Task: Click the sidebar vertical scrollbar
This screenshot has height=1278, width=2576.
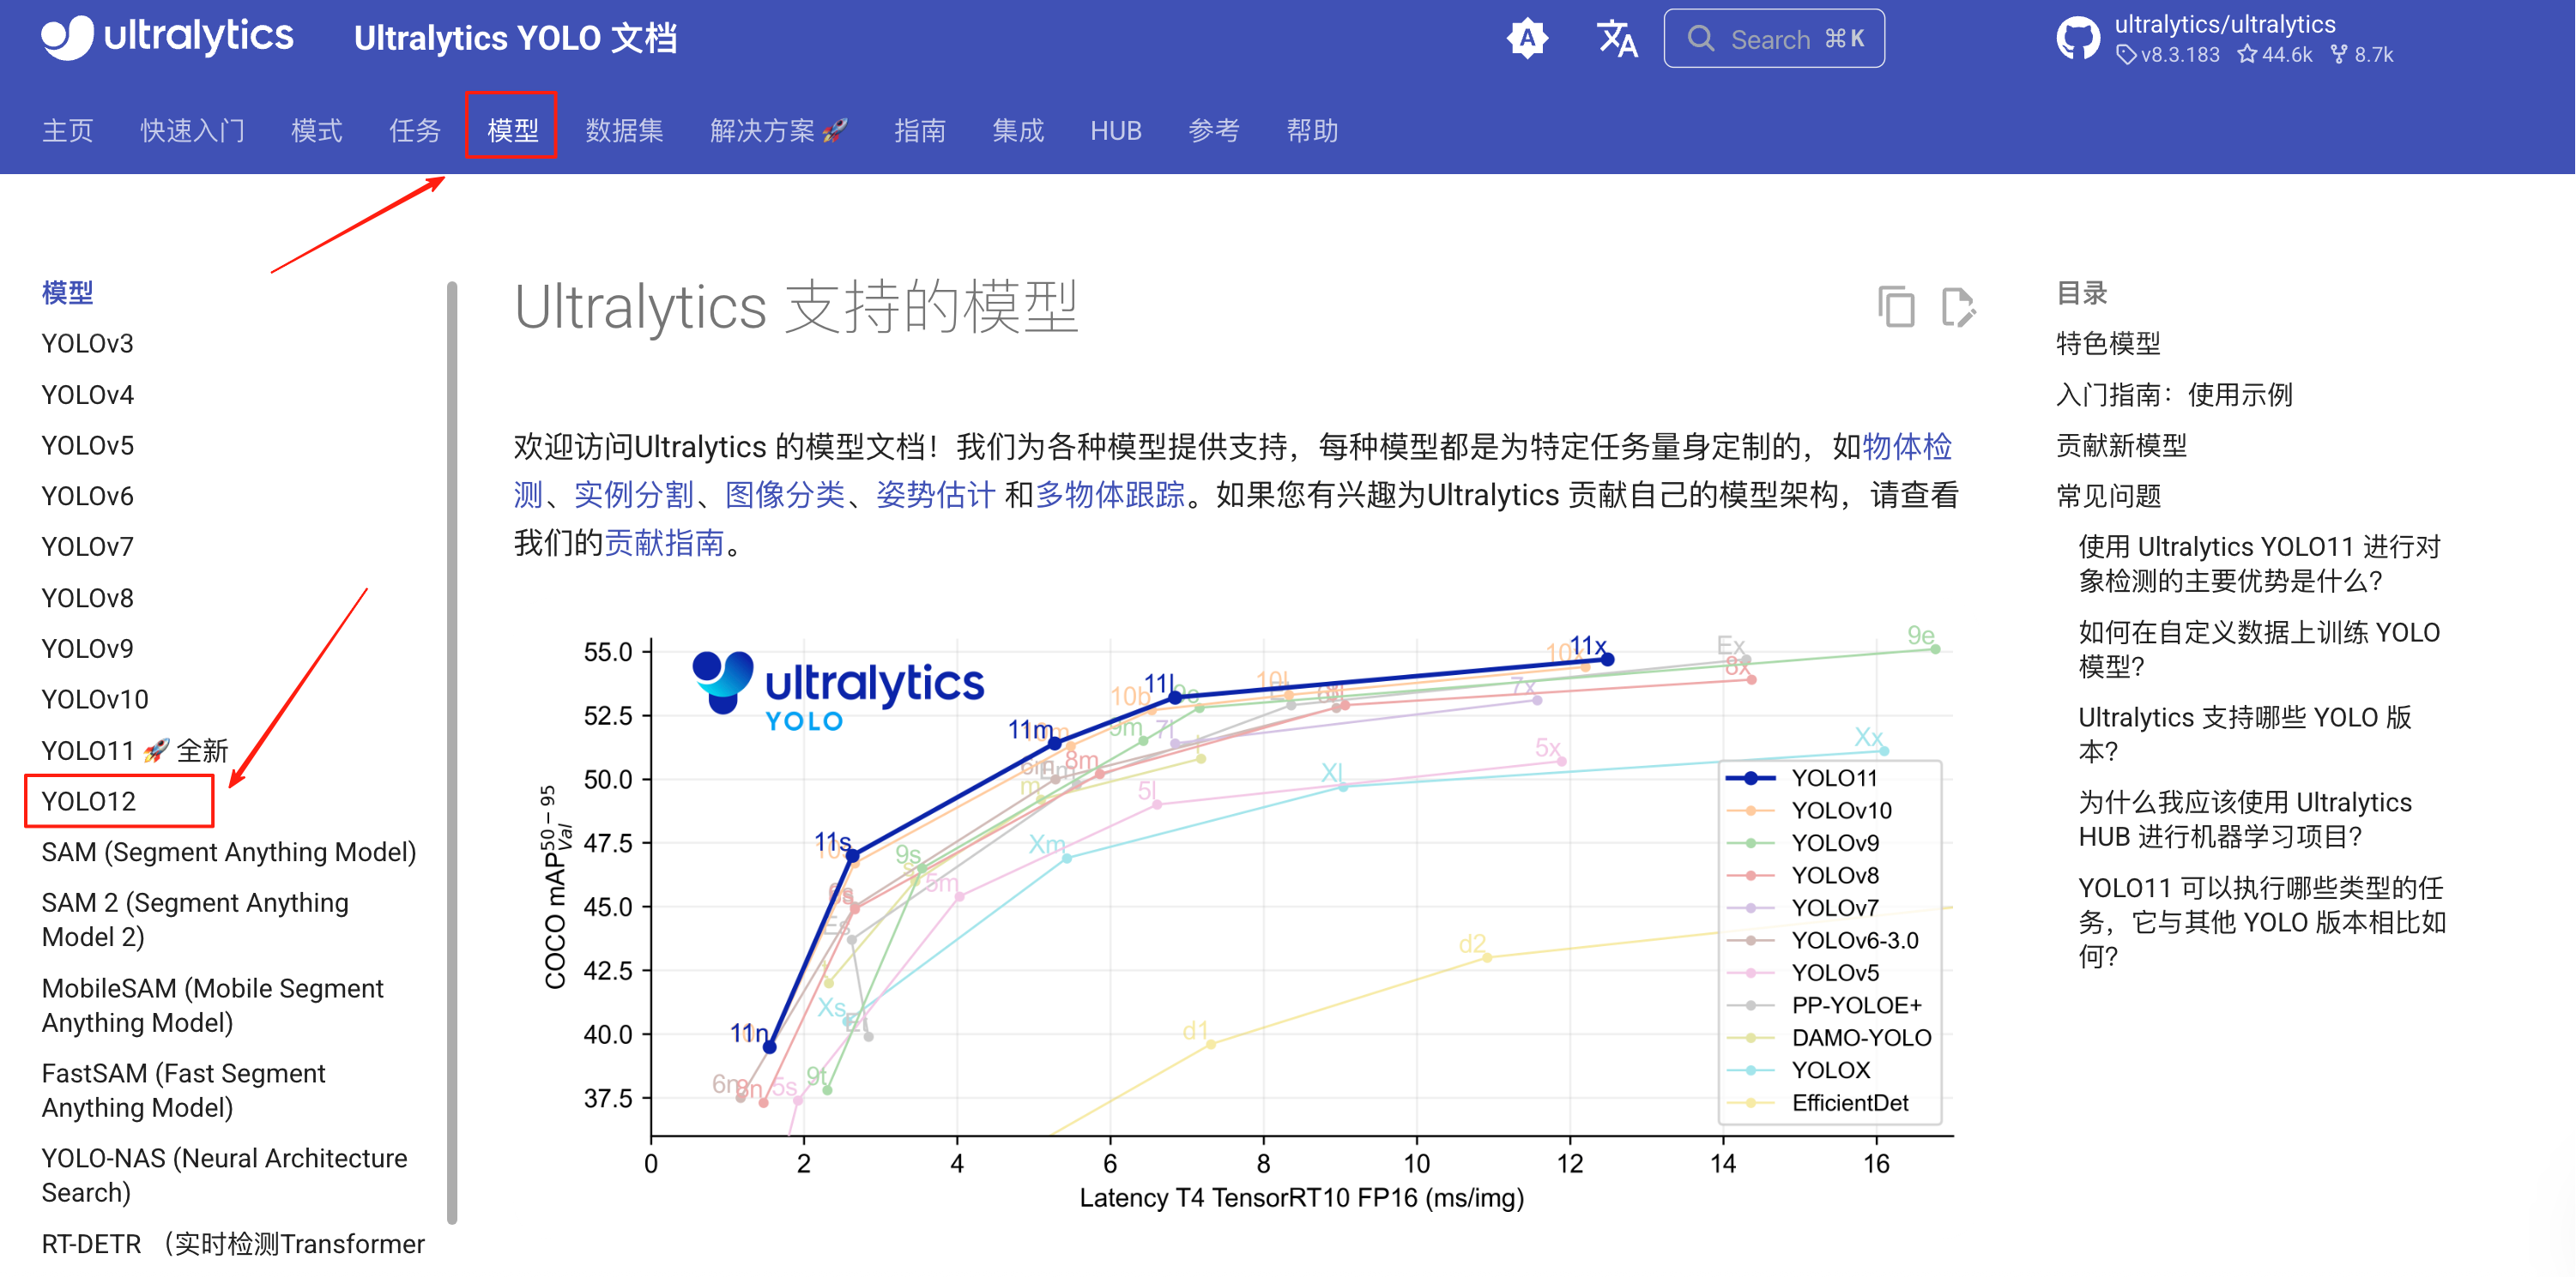Action: (x=452, y=750)
